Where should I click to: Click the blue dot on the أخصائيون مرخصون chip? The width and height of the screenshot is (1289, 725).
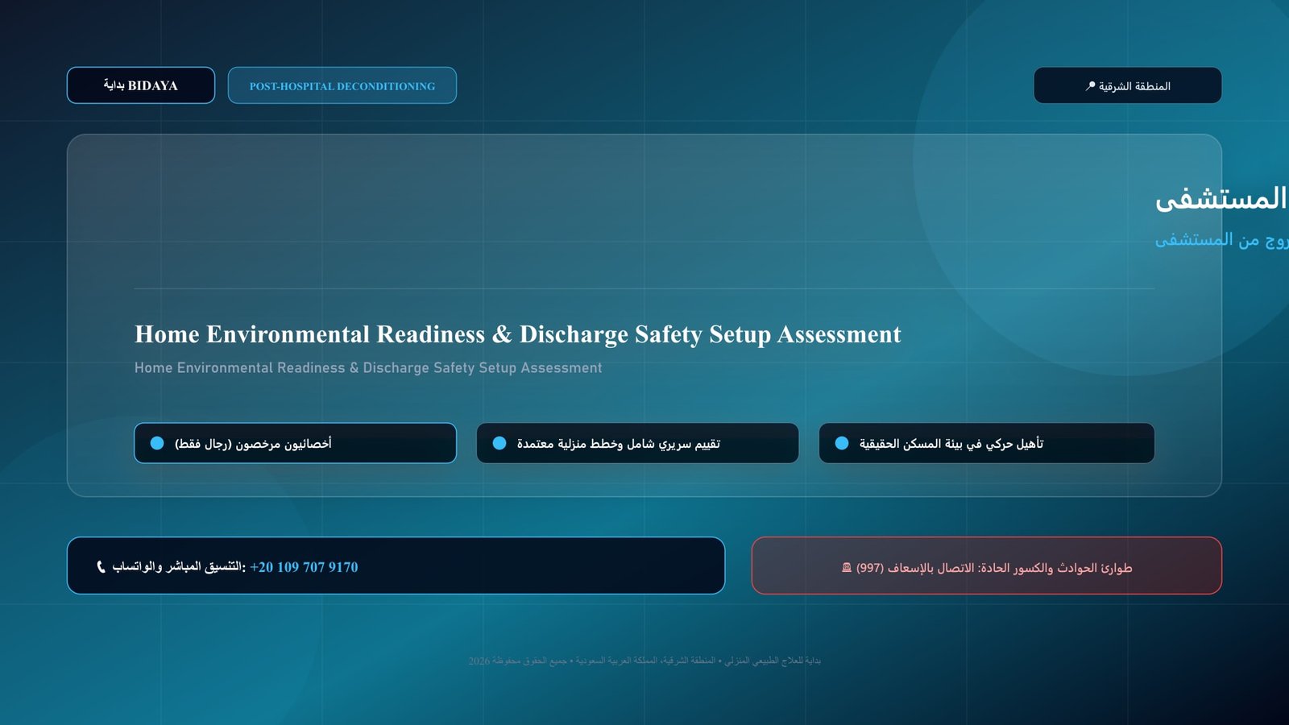pyautogui.click(x=157, y=443)
